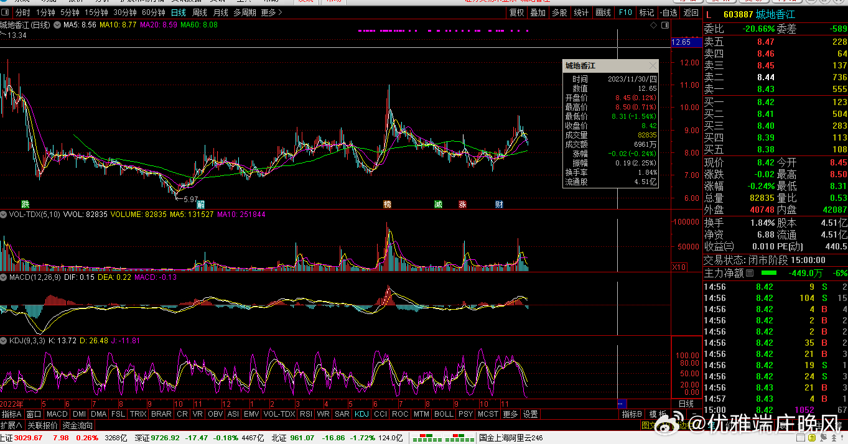848x444 pixels.
Task: Select the 榜 marker under the price chart
Action: pyautogui.click(x=388, y=204)
